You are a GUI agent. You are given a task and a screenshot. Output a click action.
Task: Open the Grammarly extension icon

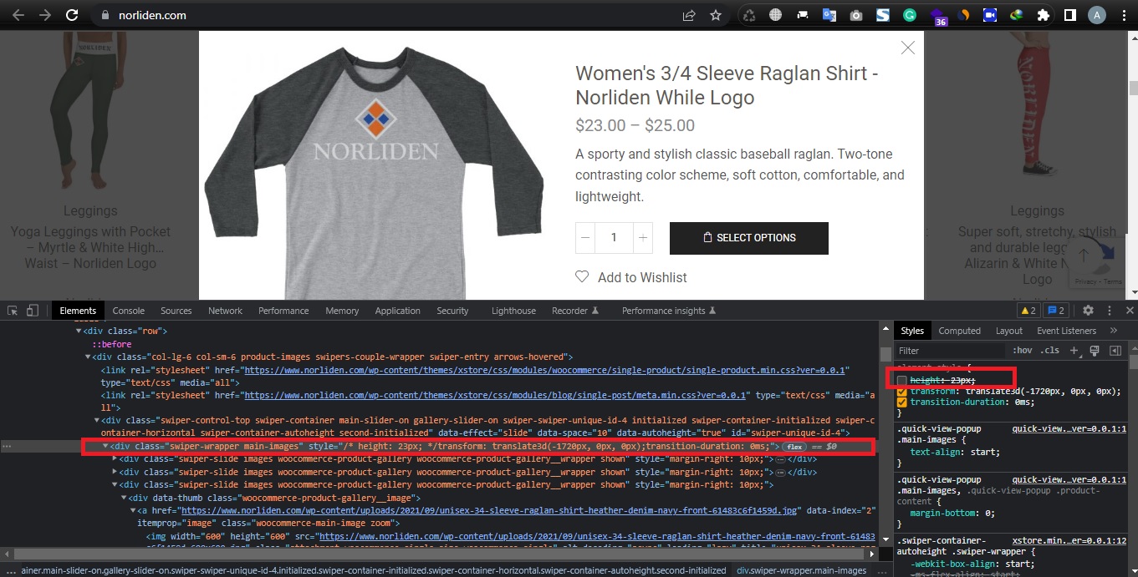(909, 15)
